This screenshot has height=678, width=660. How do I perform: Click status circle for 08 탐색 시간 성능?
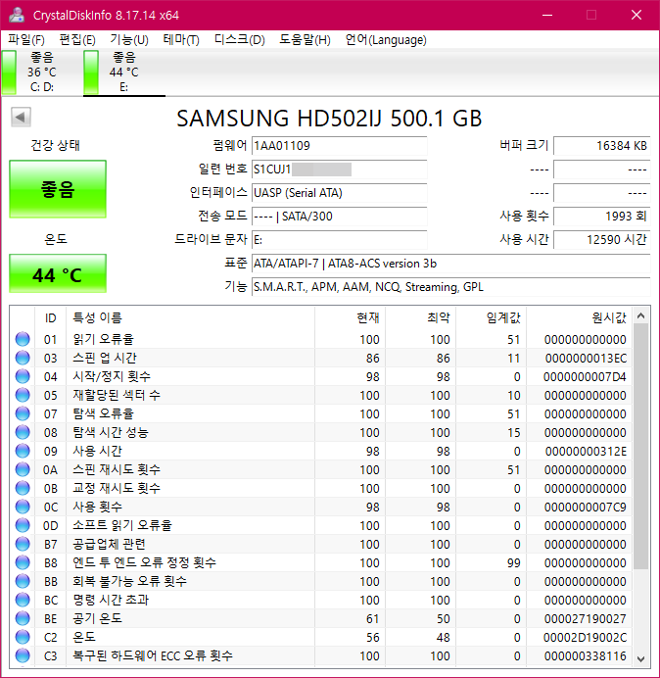coord(23,432)
